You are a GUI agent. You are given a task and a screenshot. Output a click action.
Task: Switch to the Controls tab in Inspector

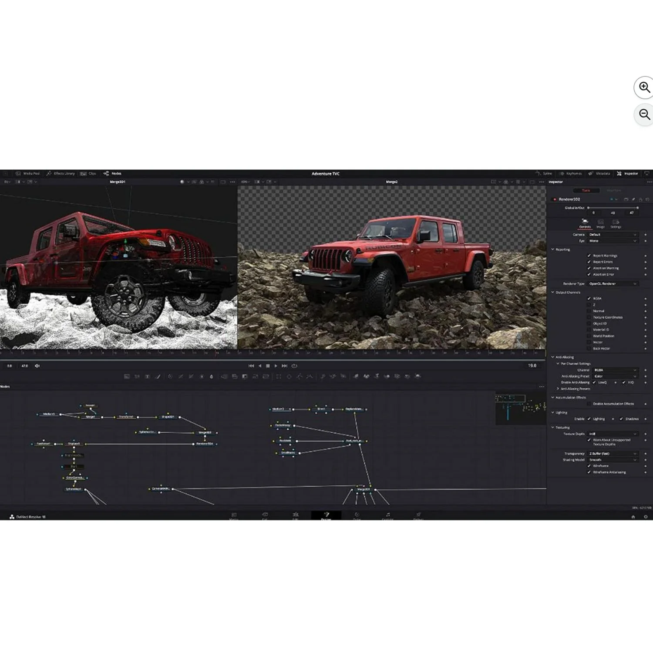pyautogui.click(x=585, y=224)
